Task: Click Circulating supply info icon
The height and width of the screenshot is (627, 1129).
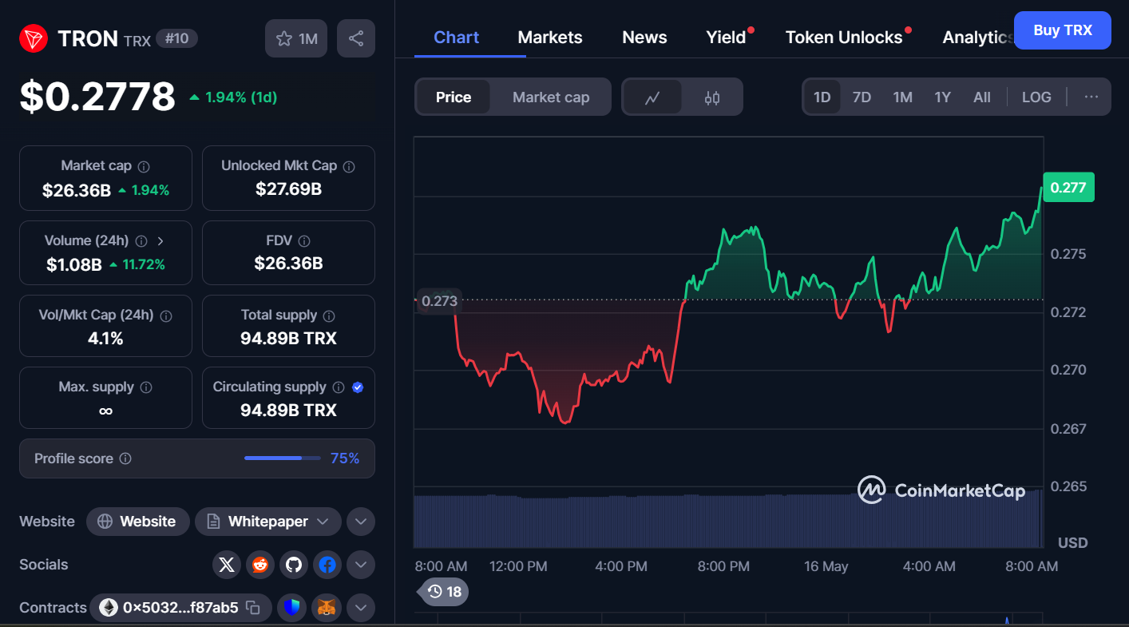Action: 339,387
